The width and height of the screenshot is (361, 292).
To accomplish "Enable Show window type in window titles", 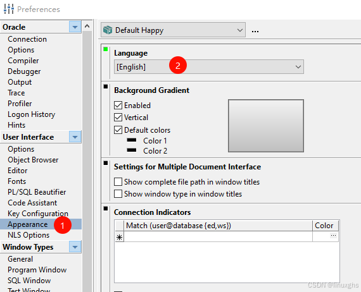I will [118, 193].
